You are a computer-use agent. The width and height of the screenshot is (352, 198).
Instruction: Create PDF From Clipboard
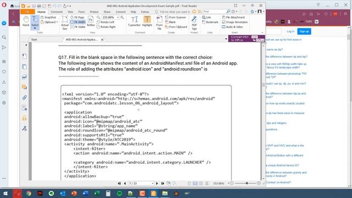[176, 27]
